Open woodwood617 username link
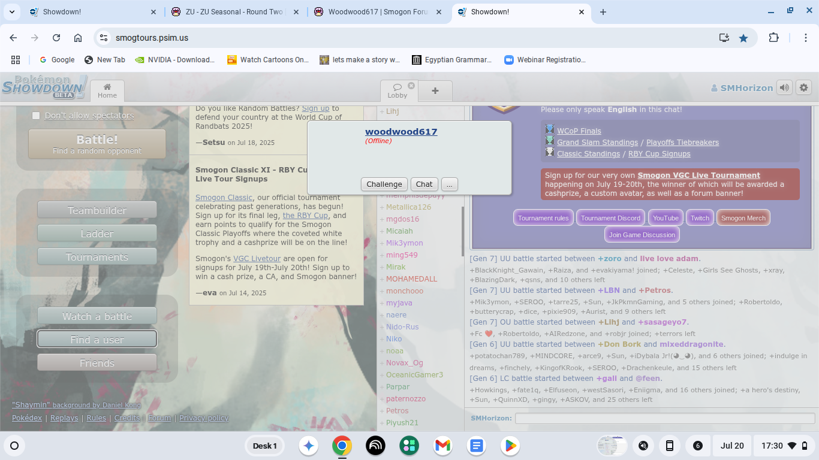 pyautogui.click(x=401, y=132)
